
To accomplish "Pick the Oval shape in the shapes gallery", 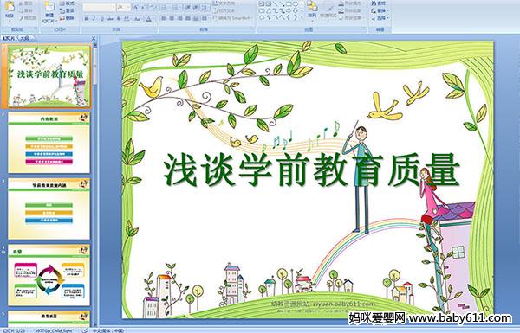I will coord(296,3).
